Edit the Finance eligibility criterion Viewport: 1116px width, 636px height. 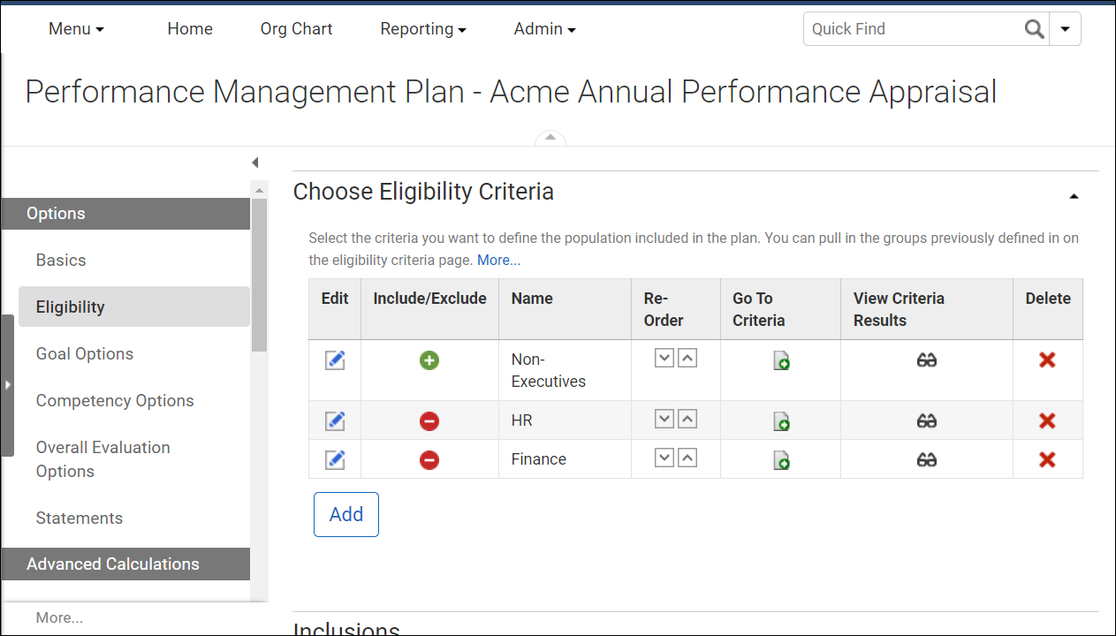pos(334,458)
